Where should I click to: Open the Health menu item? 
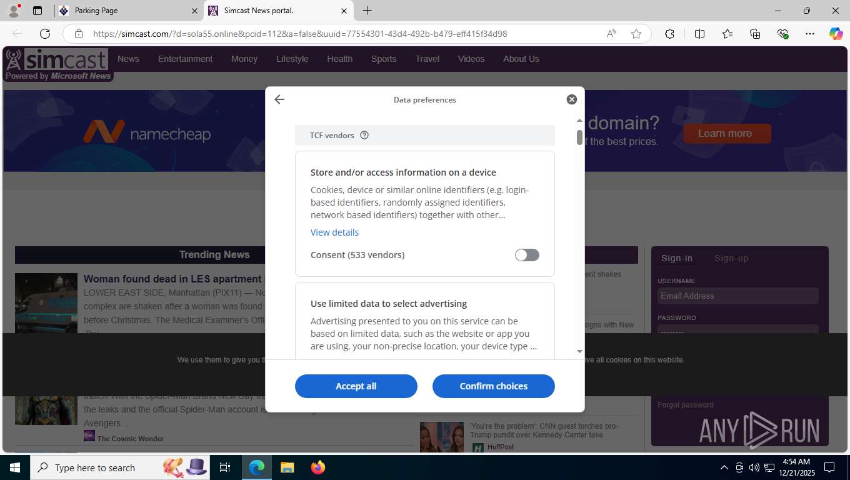[x=339, y=59]
